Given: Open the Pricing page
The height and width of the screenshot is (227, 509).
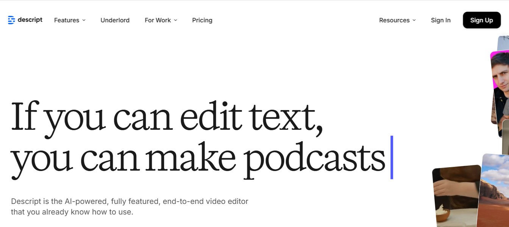Looking at the screenshot, I should pyautogui.click(x=202, y=20).
